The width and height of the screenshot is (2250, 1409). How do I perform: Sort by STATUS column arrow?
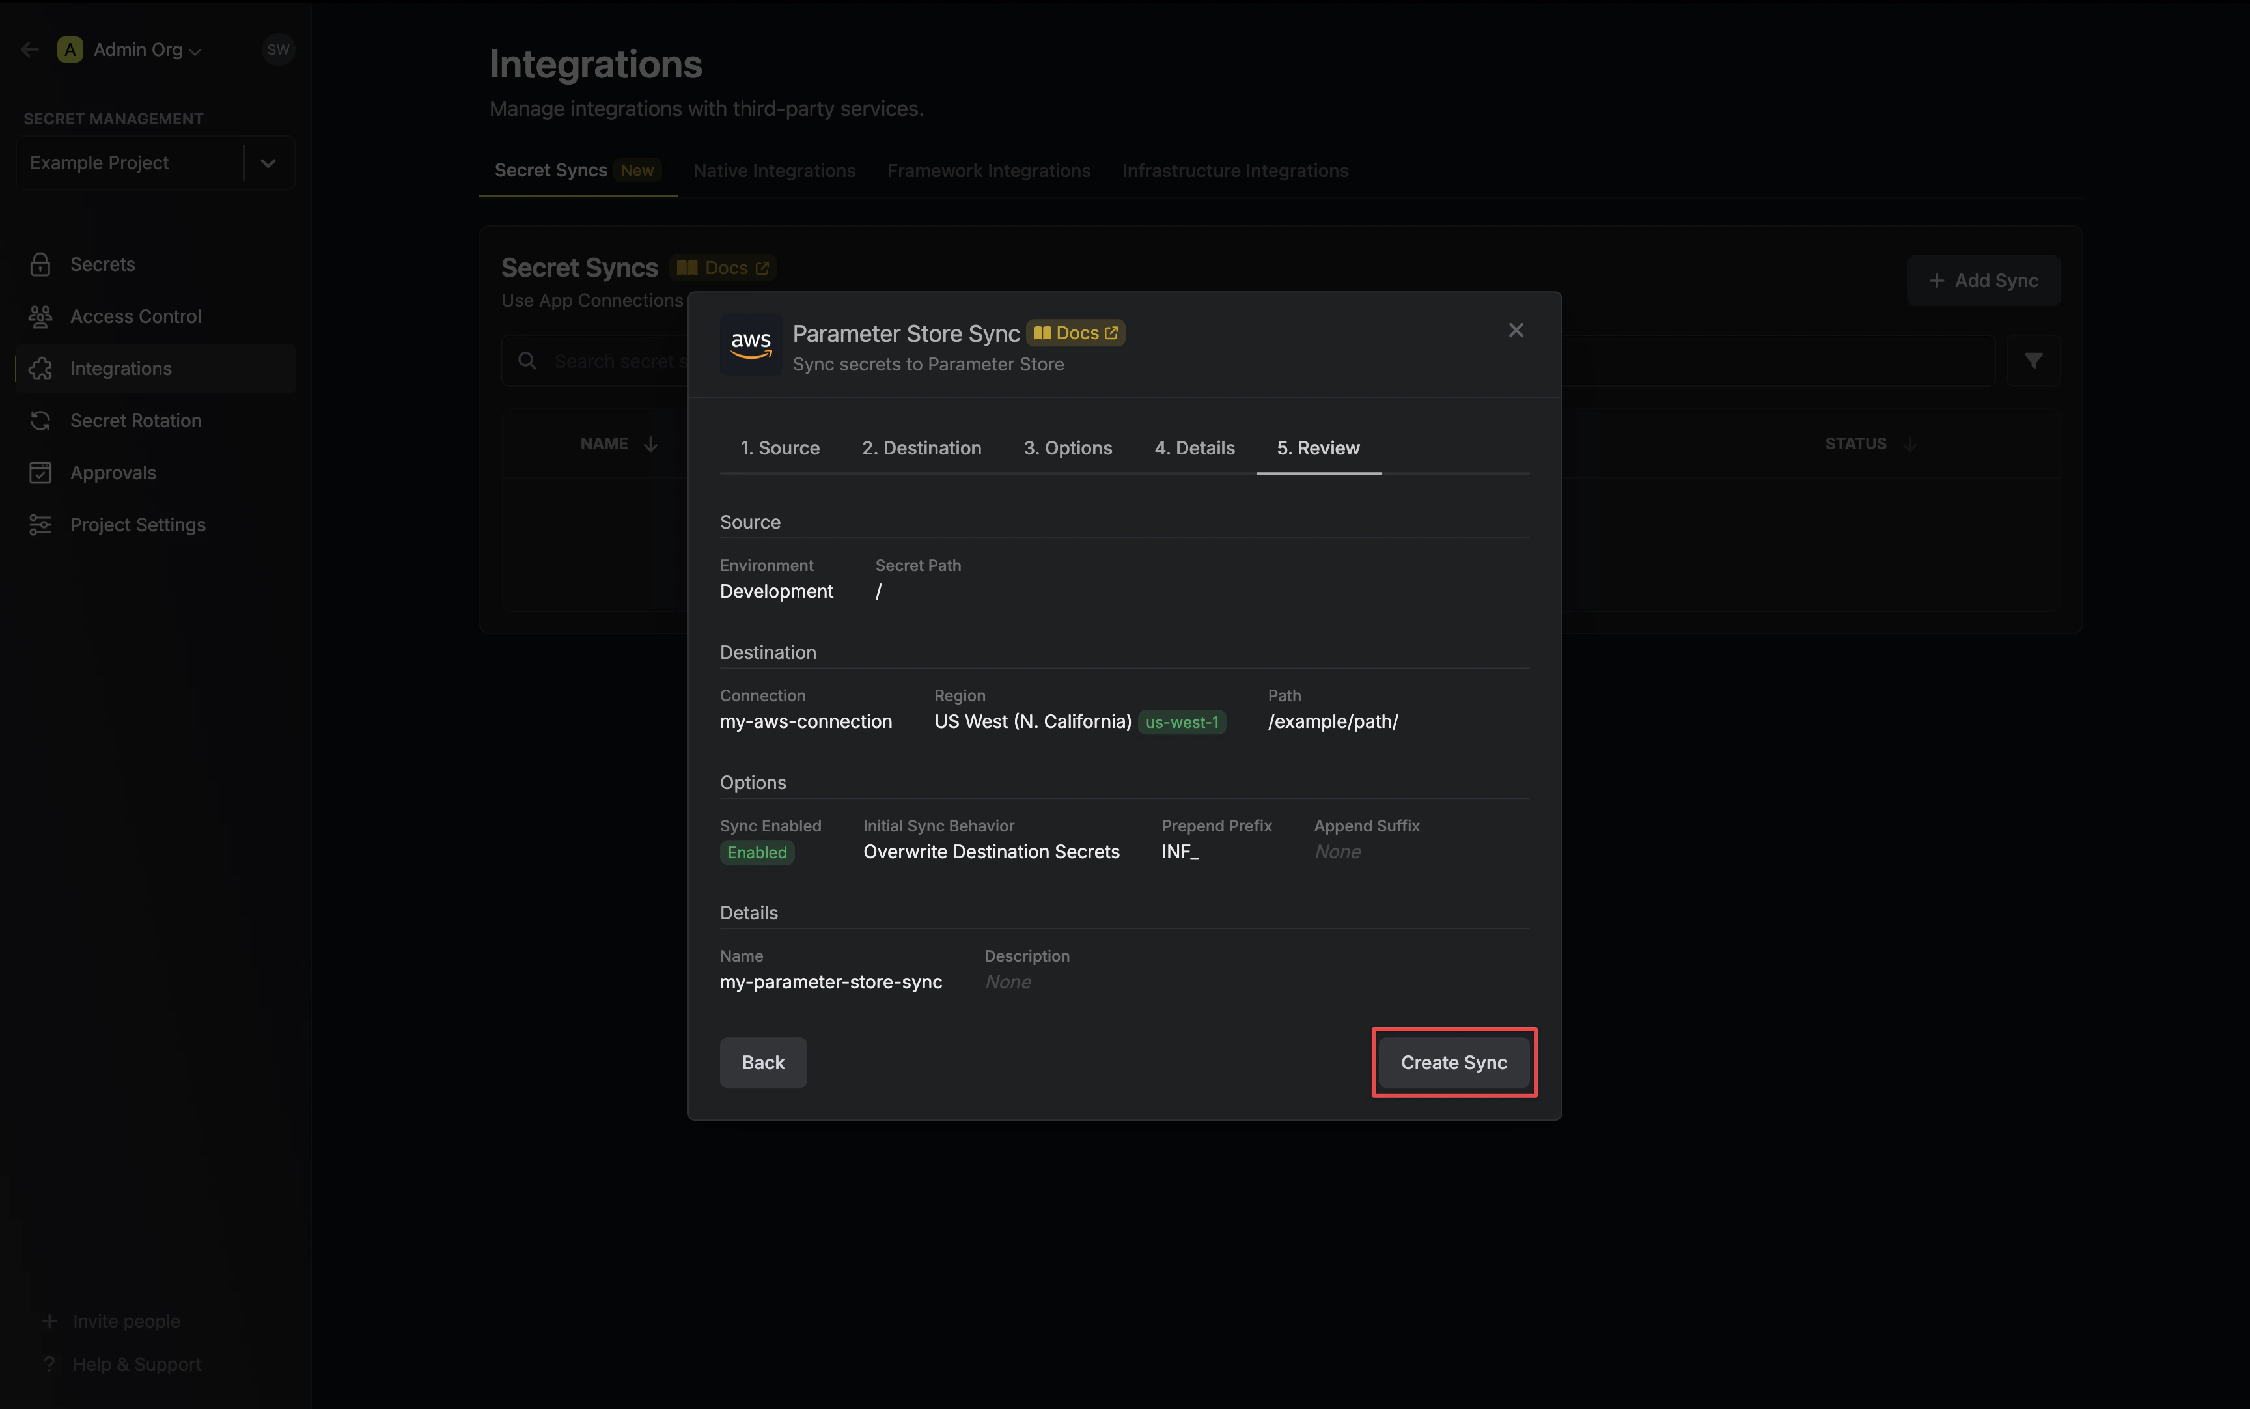pos(1910,443)
